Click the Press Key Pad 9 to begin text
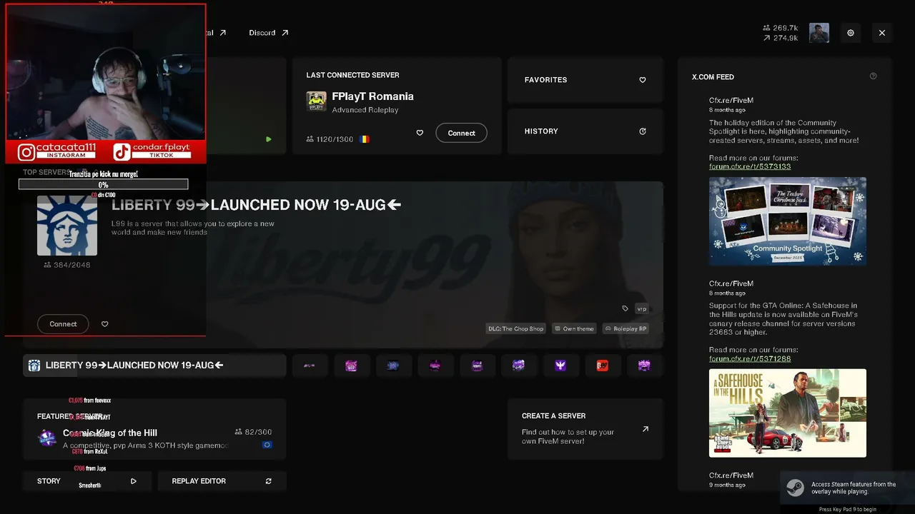 [848, 510]
